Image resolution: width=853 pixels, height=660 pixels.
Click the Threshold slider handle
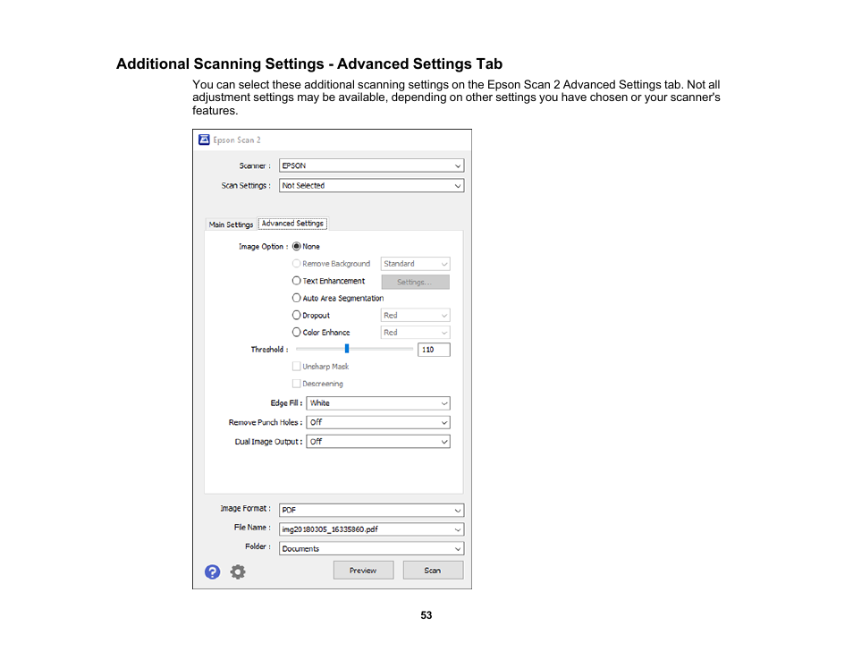pos(346,350)
